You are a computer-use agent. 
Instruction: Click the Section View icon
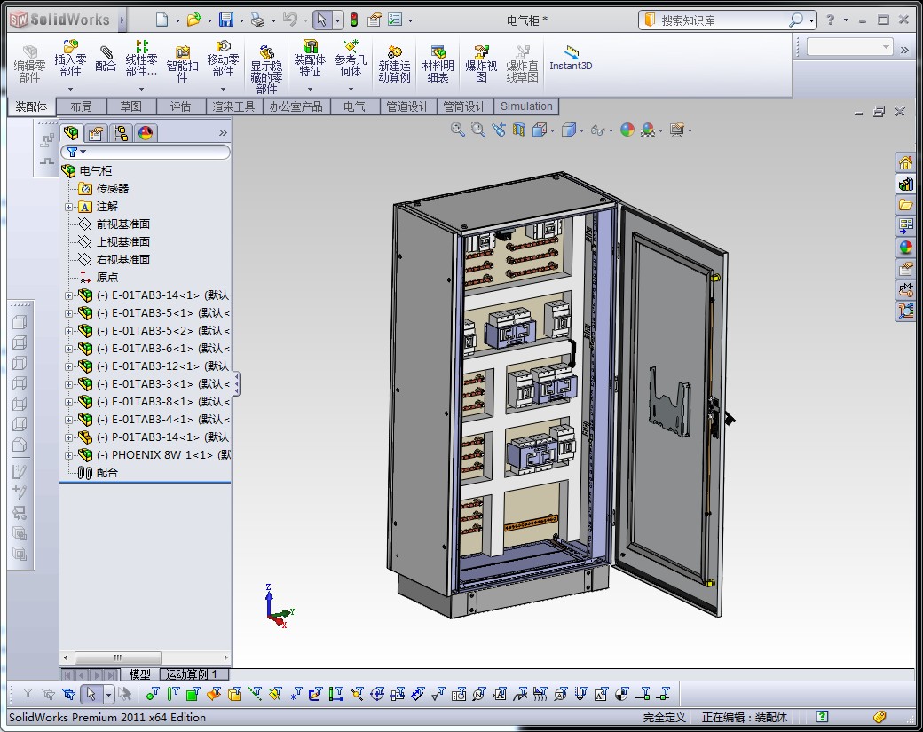pyautogui.click(x=518, y=130)
